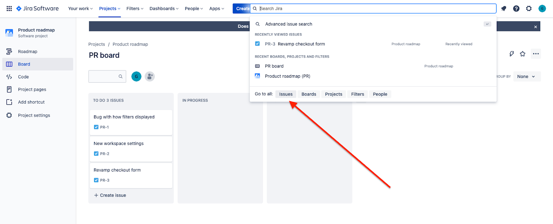
Task: Click the magnifier icon in the board search box
Action: point(121,77)
